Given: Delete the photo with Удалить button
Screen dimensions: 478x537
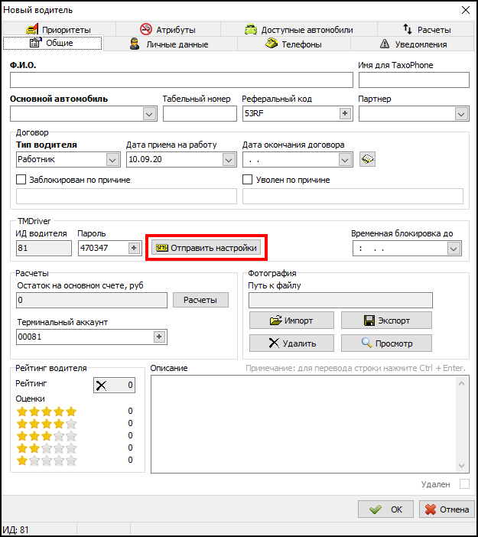Looking at the screenshot, I should coord(291,343).
